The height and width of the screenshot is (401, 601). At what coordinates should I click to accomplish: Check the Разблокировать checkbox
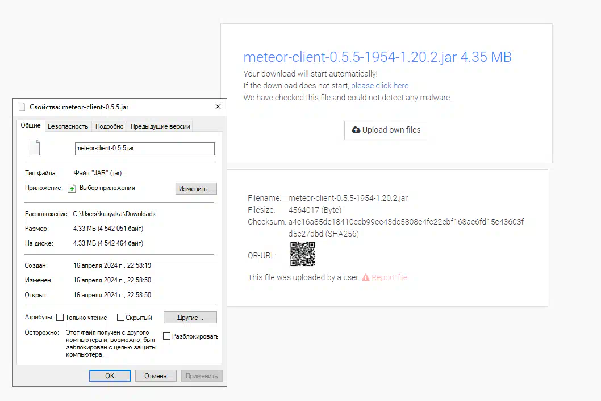166,336
